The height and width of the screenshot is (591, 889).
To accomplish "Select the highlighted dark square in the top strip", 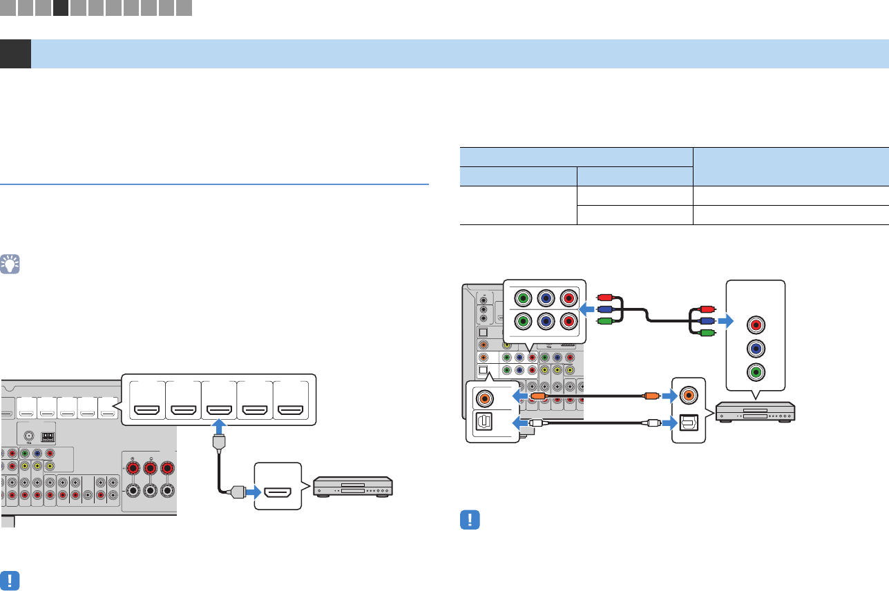I will [61, 8].
